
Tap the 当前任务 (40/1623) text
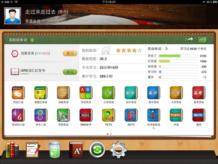coord(35,53)
